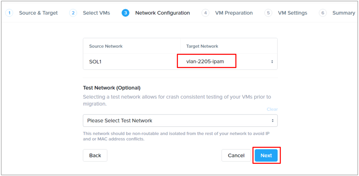
Task: Click the Back button
Action: [x=95, y=155]
